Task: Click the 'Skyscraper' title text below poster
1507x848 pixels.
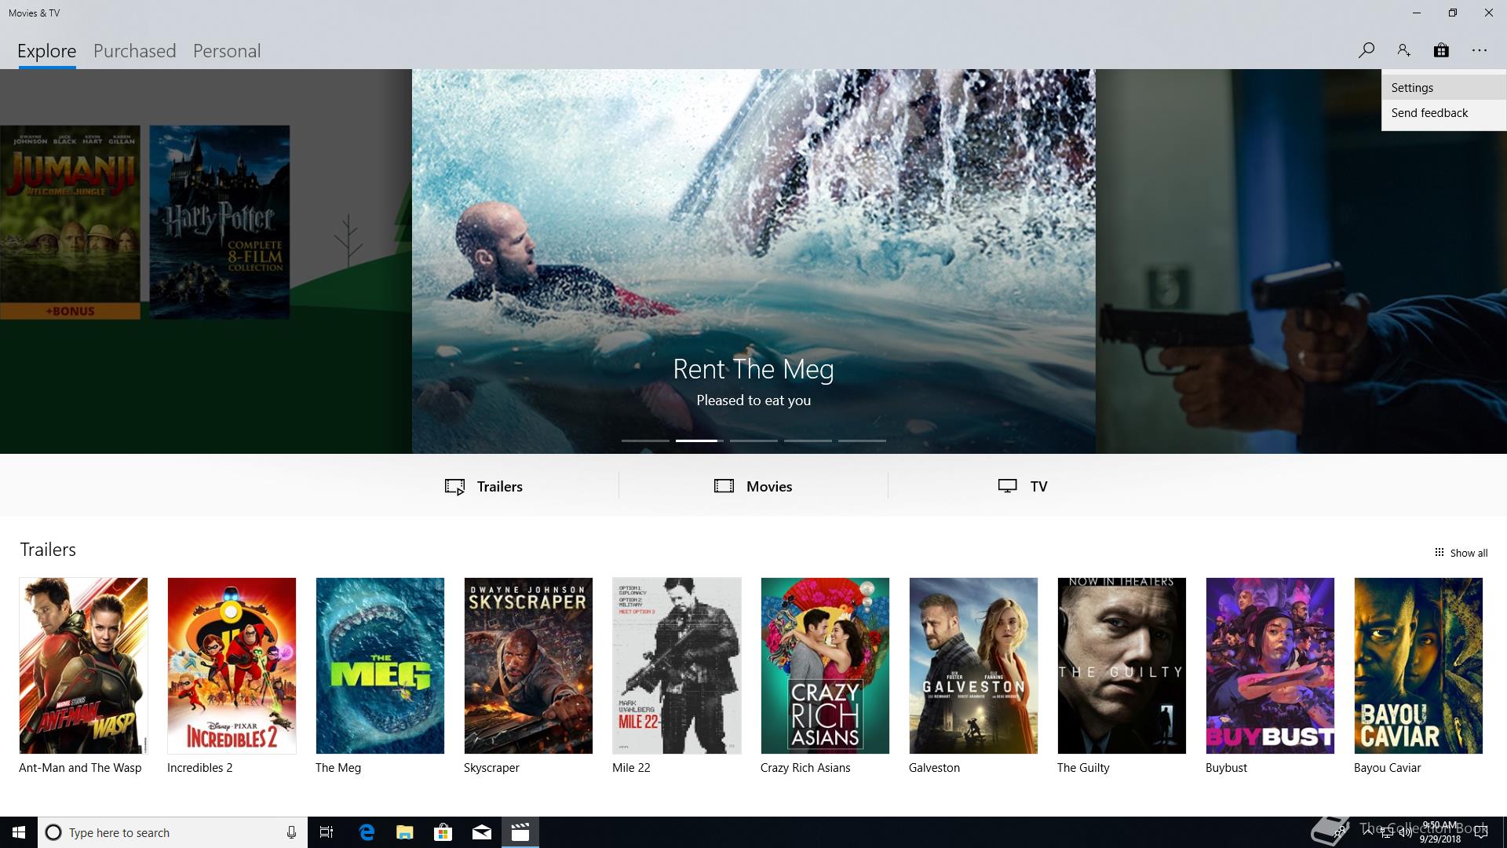Action: click(x=491, y=768)
